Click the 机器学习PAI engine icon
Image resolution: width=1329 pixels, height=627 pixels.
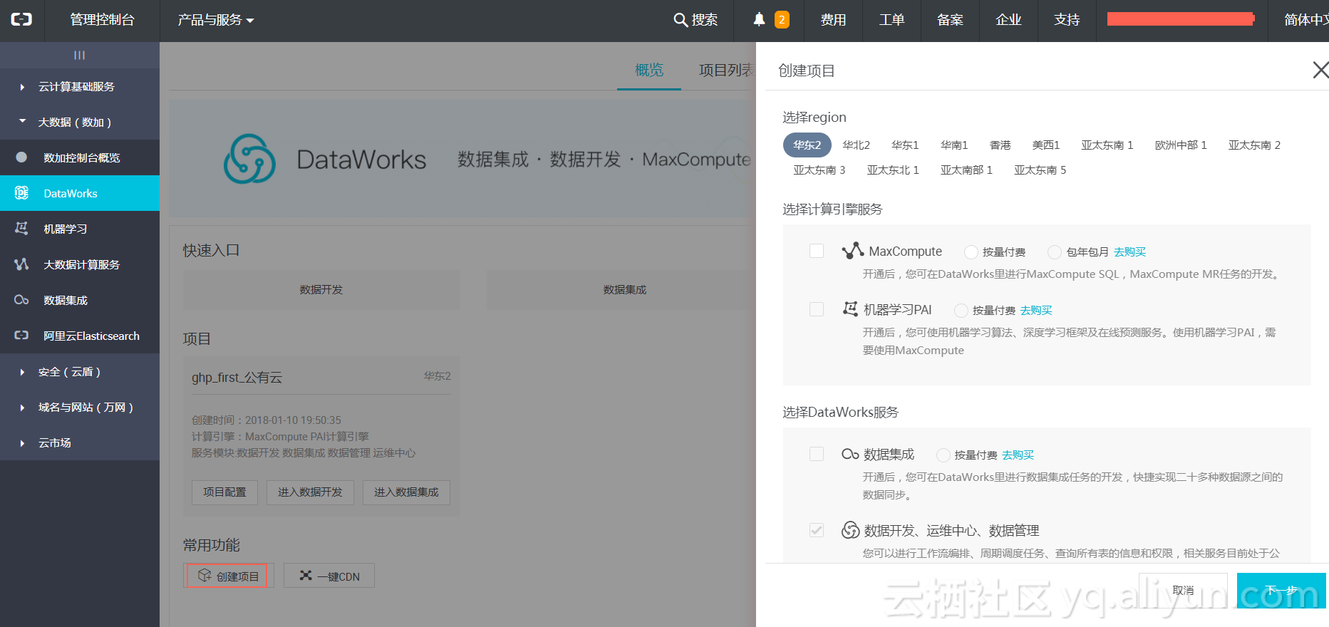(x=850, y=309)
